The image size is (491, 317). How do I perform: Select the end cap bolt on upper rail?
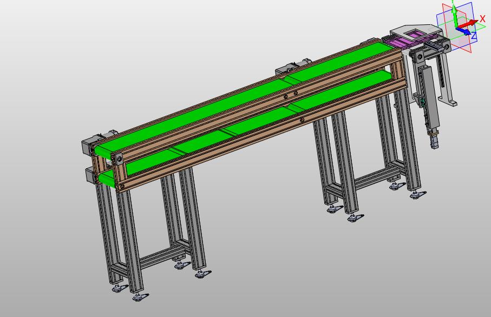(x=120, y=160)
